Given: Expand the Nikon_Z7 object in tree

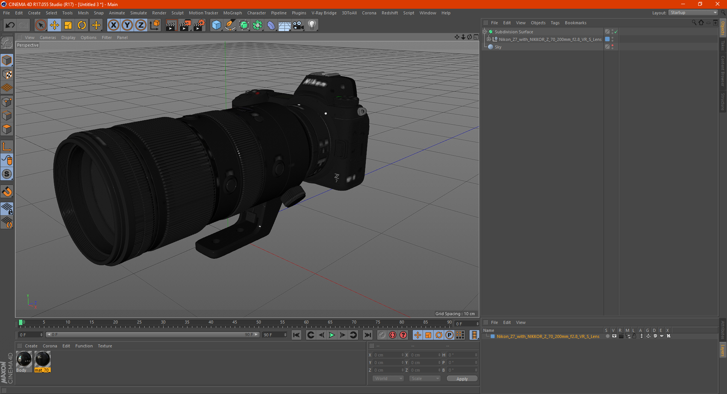Looking at the screenshot, I should tap(489, 39).
